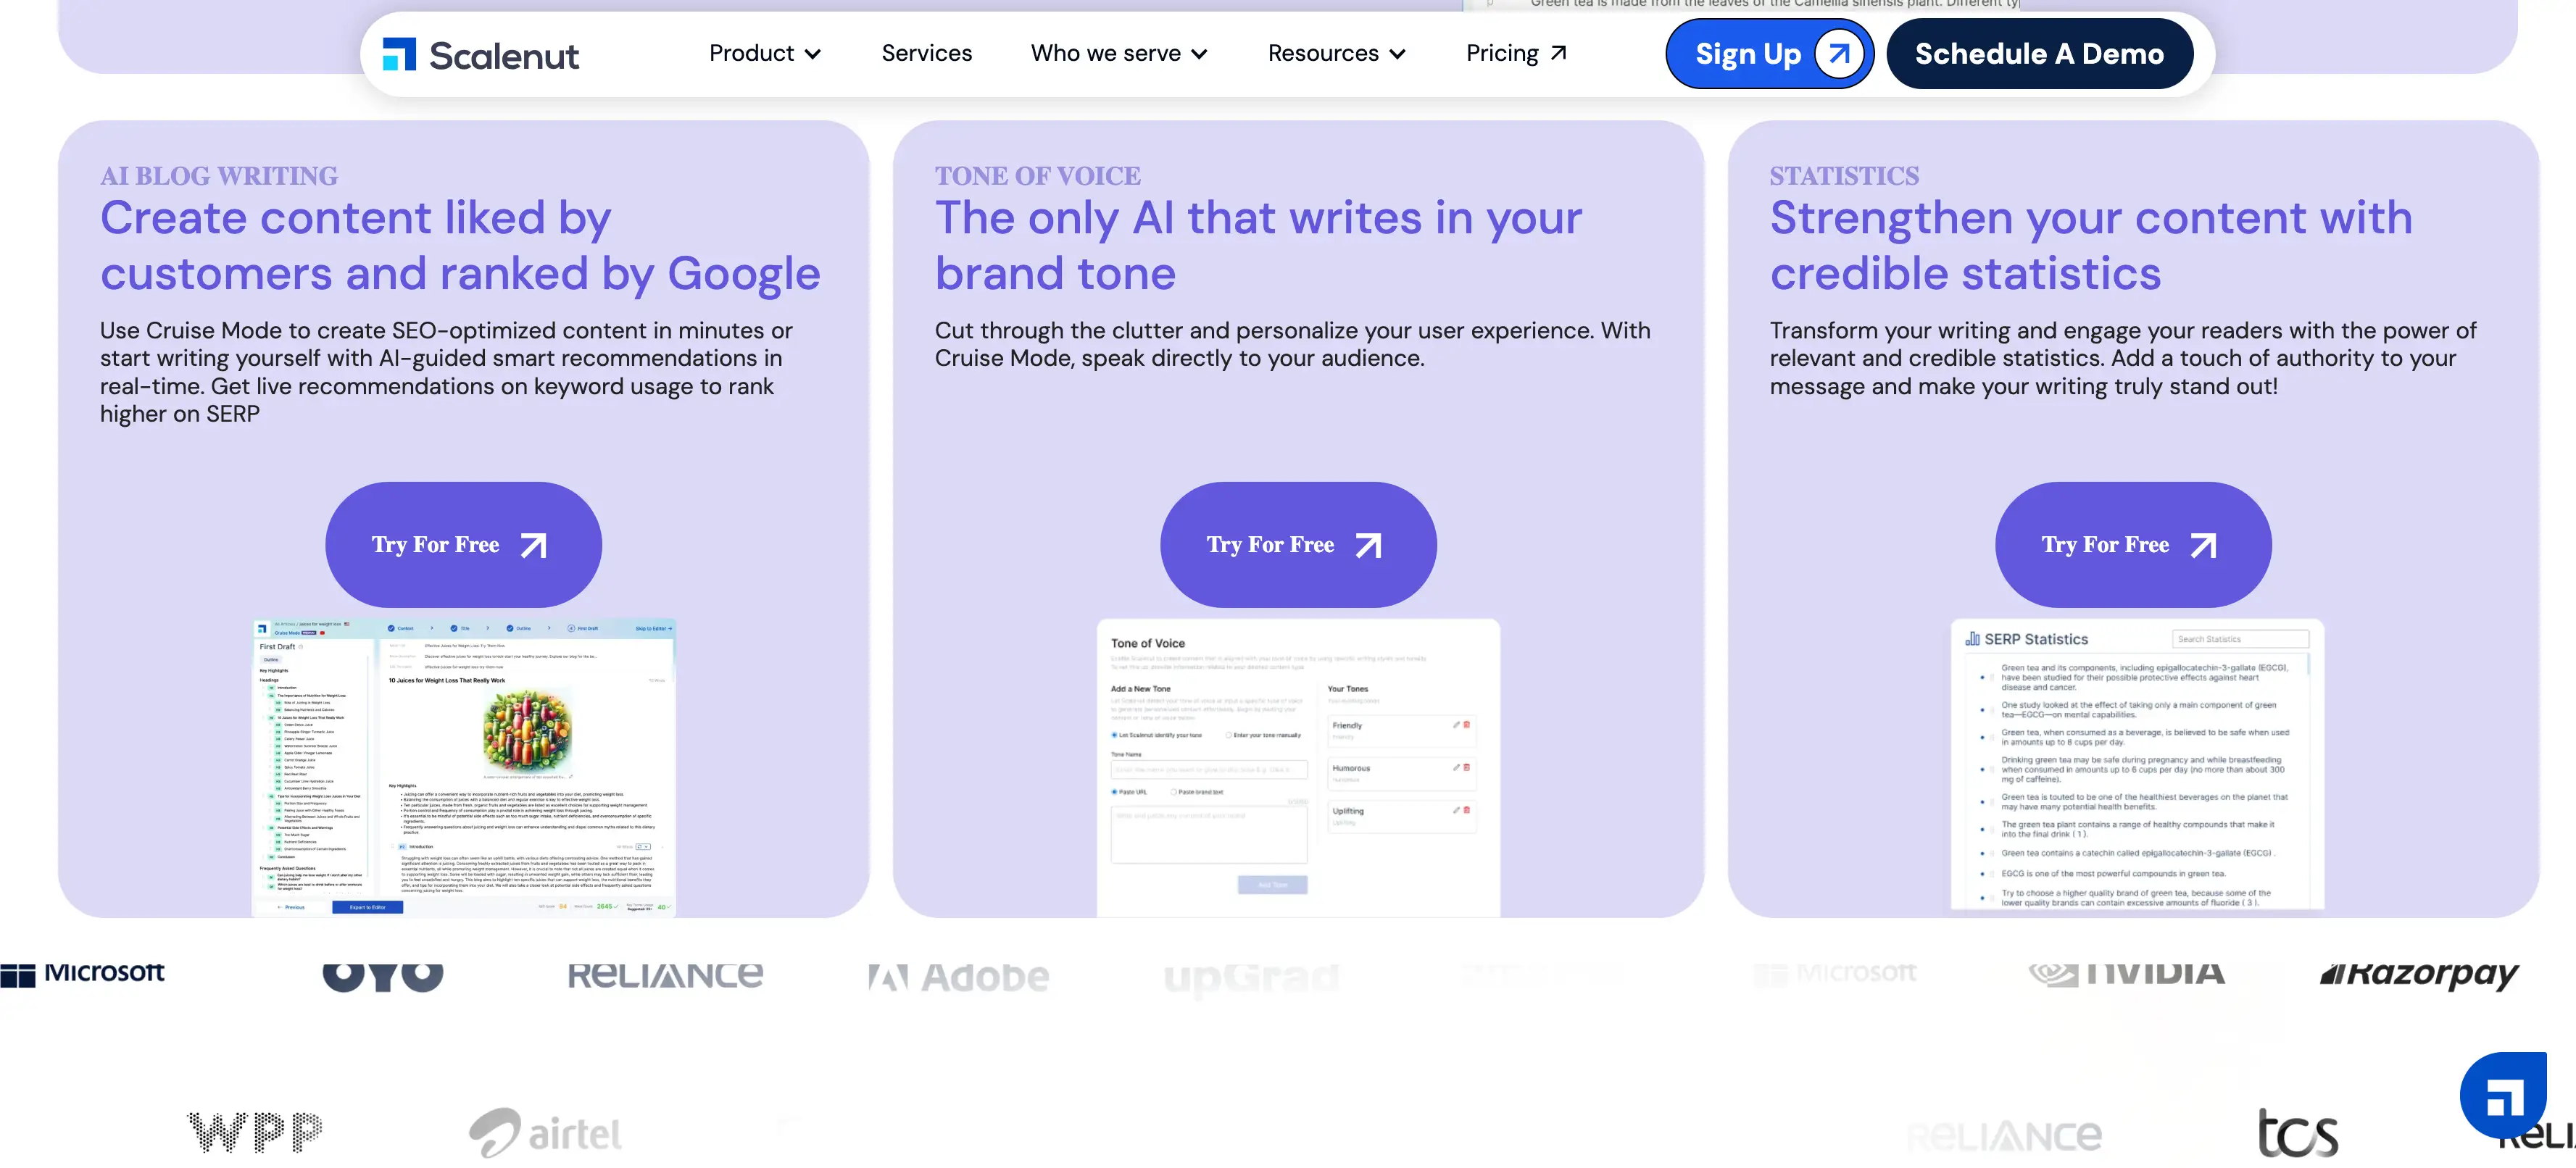Click heading 'Create content liked by customers'
The height and width of the screenshot is (1168, 2576).
pos(460,246)
